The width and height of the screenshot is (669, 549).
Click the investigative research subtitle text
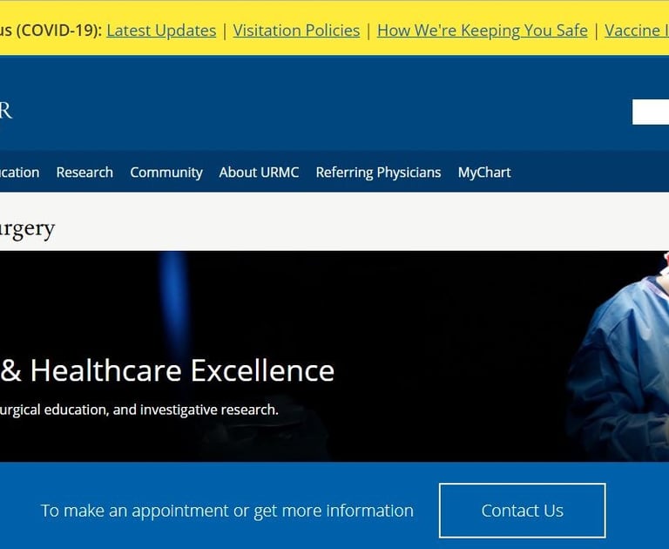click(x=139, y=410)
